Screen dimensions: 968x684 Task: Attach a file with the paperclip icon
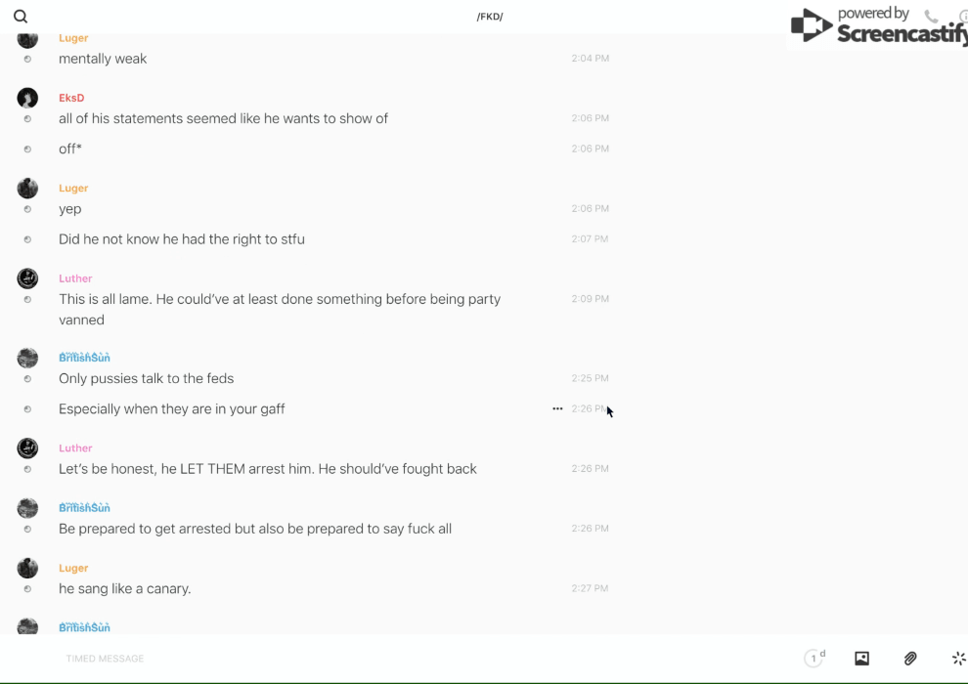pyautogui.click(x=910, y=659)
